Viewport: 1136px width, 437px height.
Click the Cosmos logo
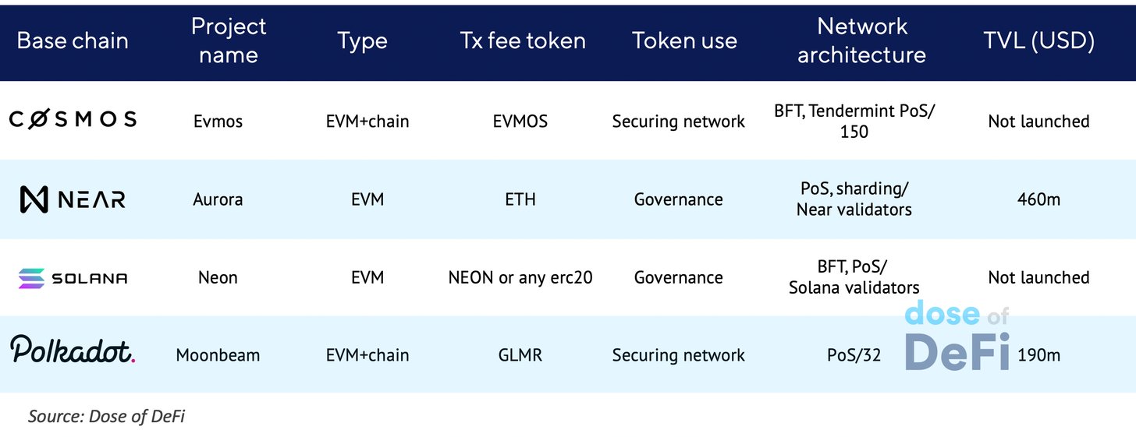click(73, 119)
